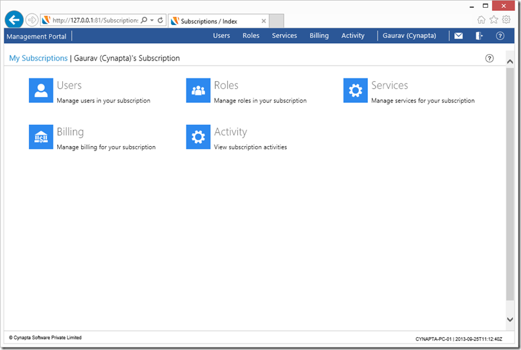The height and width of the screenshot is (350, 521).
Task: Click 'Manage services for your subscription' text
Action: click(423, 101)
